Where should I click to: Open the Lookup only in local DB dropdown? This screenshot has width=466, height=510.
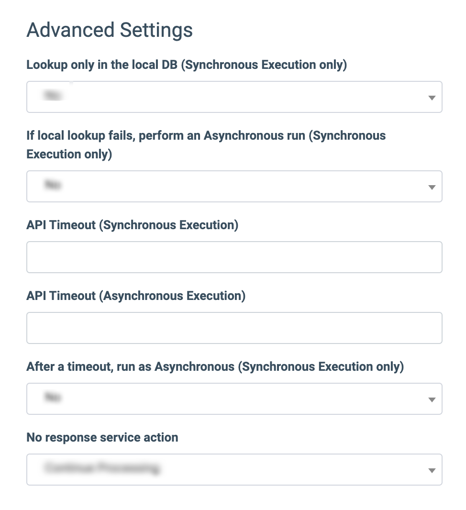[234, 97]
